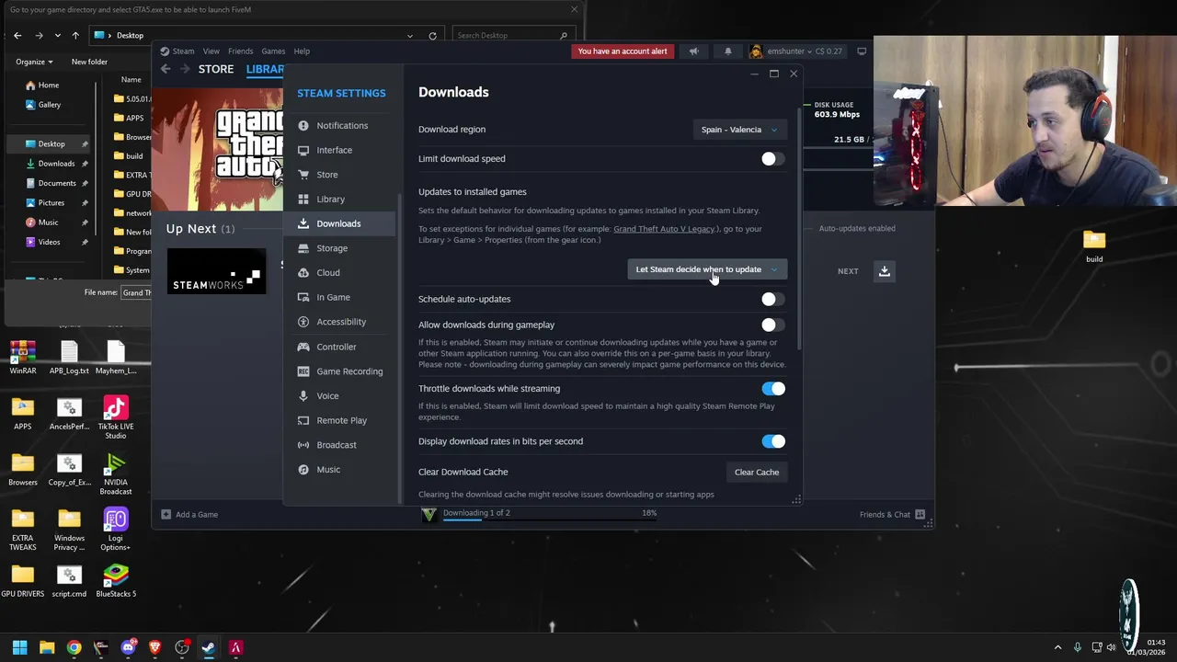Open Documents in Explorer sidebar
Viewport: 1177px width, 662px height.
pyautogui.click(x=57, y=183)
